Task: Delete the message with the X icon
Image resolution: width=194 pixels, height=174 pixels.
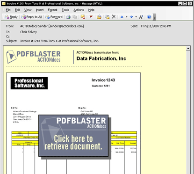Action: 114,16
